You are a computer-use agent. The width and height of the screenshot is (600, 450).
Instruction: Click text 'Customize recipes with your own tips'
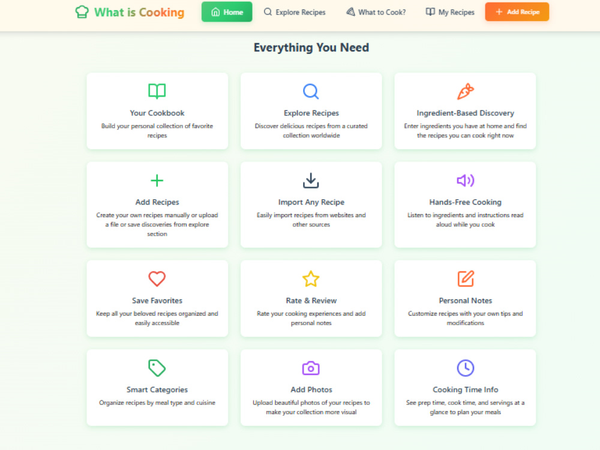pos(459,313)
